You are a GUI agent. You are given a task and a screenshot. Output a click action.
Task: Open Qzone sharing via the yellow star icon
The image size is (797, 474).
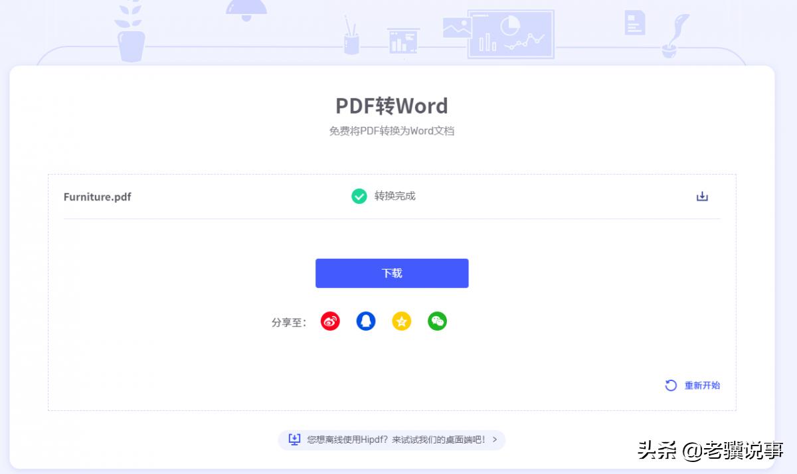[401, 321]
